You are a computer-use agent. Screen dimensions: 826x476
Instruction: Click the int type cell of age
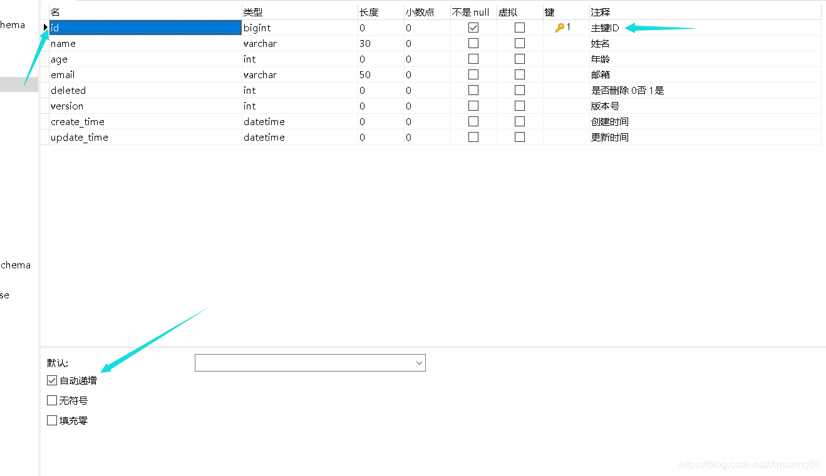pyautogui.click(x=300, y=59)
